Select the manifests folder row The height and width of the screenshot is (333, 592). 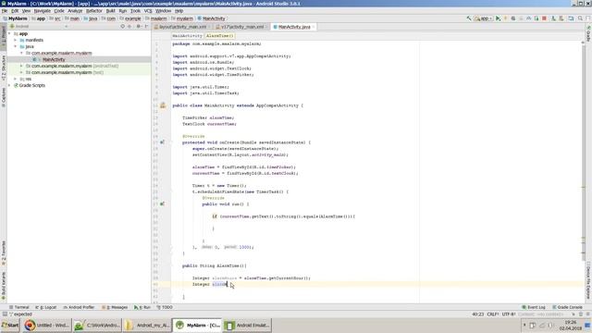click(79, 40)
